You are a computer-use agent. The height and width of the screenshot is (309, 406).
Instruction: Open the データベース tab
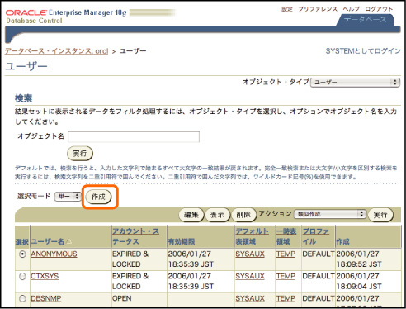pos(366,20)
